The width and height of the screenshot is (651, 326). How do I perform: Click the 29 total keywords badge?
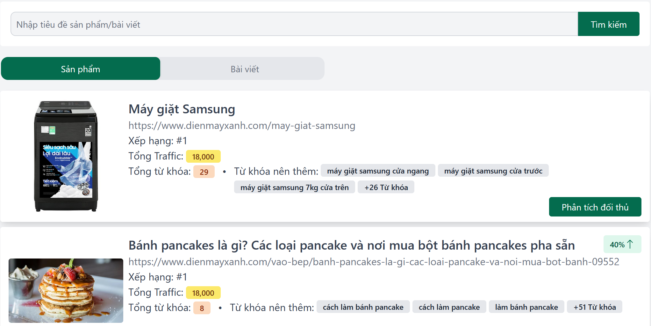coord(204,172)
